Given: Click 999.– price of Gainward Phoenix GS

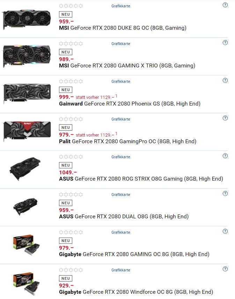Looking at the screenshot, I should coord(66,97).
